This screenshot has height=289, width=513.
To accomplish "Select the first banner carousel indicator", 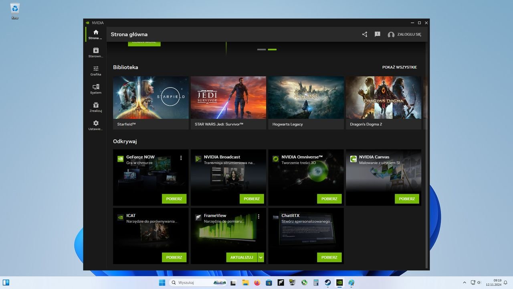I will click(x=261, y=49).
